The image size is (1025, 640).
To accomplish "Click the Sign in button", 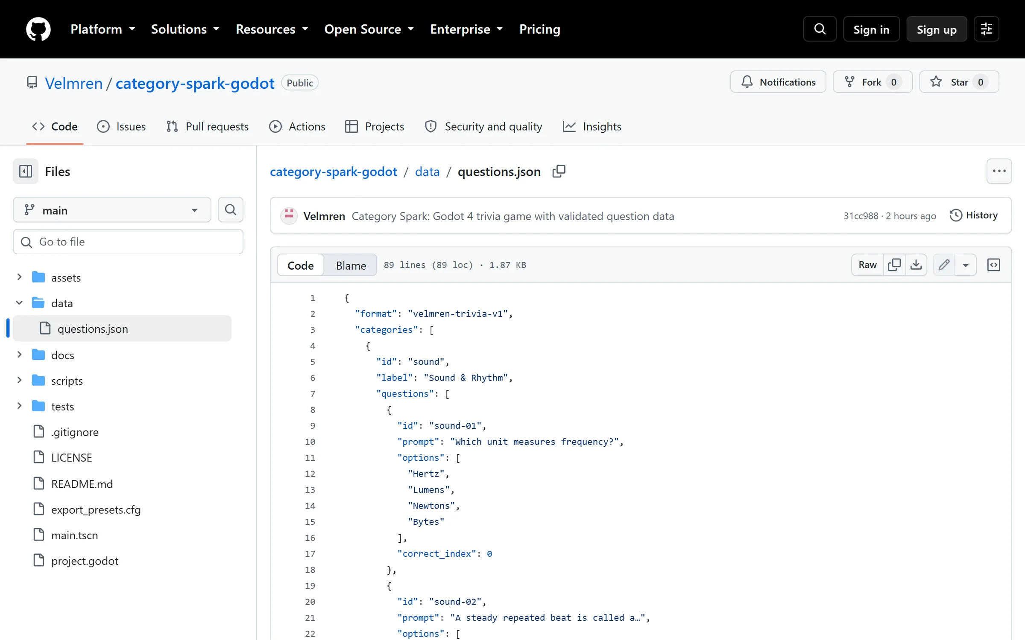I will [871, 29].
